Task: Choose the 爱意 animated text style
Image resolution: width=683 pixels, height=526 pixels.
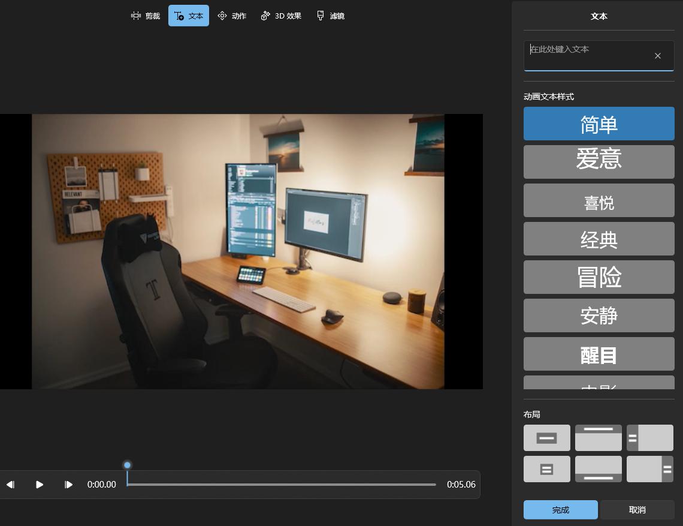Action: click(x=599, y=162)
